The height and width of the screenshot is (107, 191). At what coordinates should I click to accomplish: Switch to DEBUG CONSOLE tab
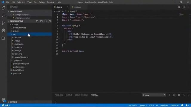click(x=81, y=95)
